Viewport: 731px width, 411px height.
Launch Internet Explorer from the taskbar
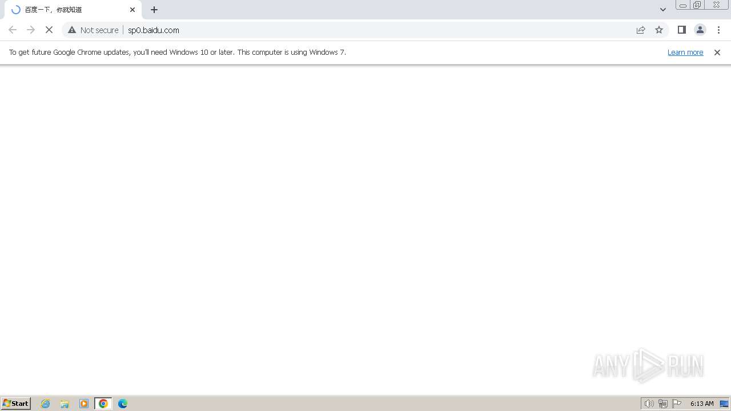46,404
